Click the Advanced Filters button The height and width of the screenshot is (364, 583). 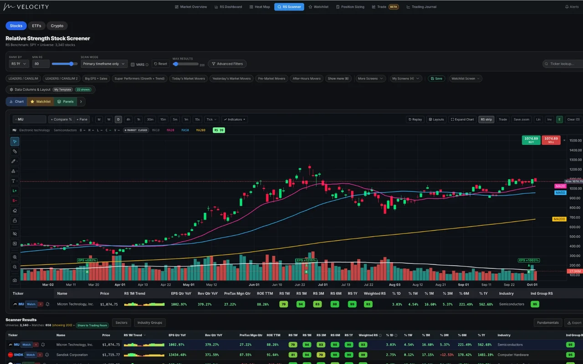(227, 64)
